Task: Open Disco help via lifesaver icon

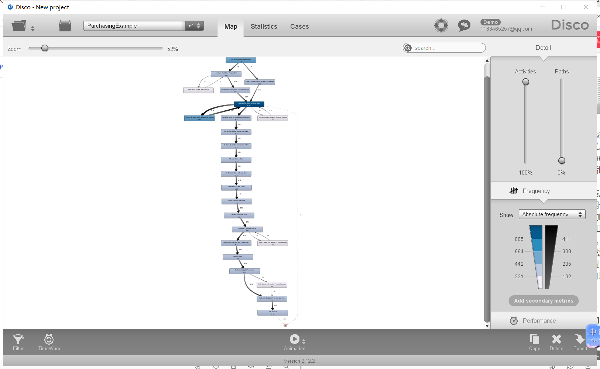Action: click(441, 25)
